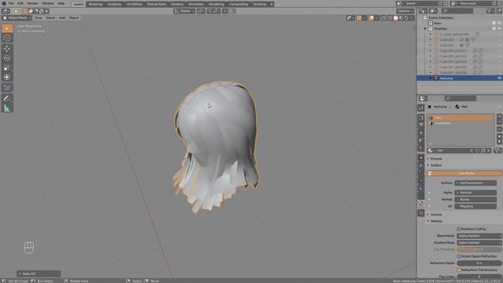Activate the 3D Cursor tool

pos(7,39)
